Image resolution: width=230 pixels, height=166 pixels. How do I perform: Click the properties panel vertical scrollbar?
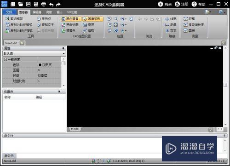pos(63,72)
